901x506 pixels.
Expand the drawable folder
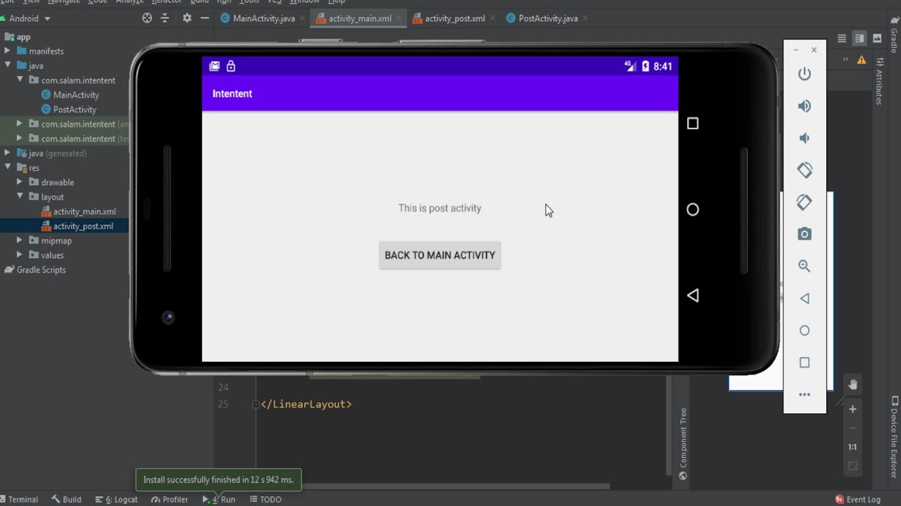tap(20, 182)
